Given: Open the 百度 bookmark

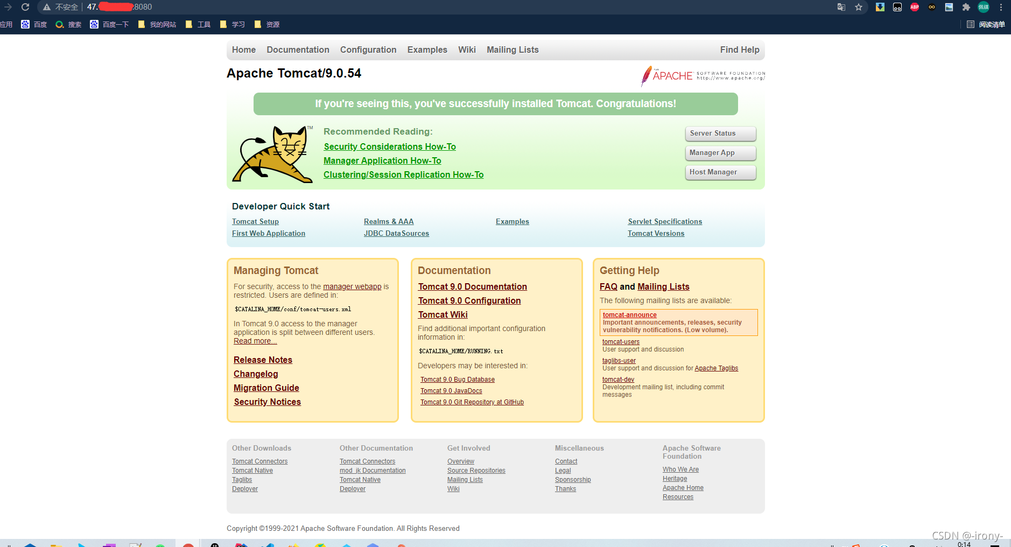Looking at the screenshot, I should point(34,24).
